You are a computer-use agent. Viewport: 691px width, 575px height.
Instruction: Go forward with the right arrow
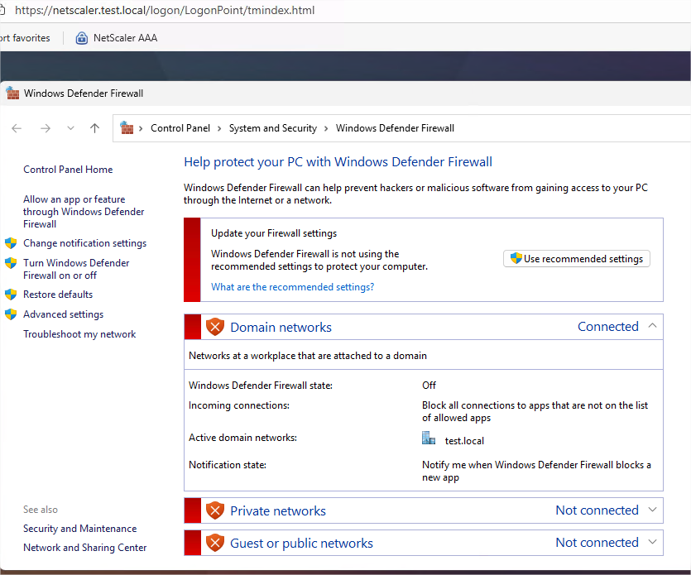point(46,128)
